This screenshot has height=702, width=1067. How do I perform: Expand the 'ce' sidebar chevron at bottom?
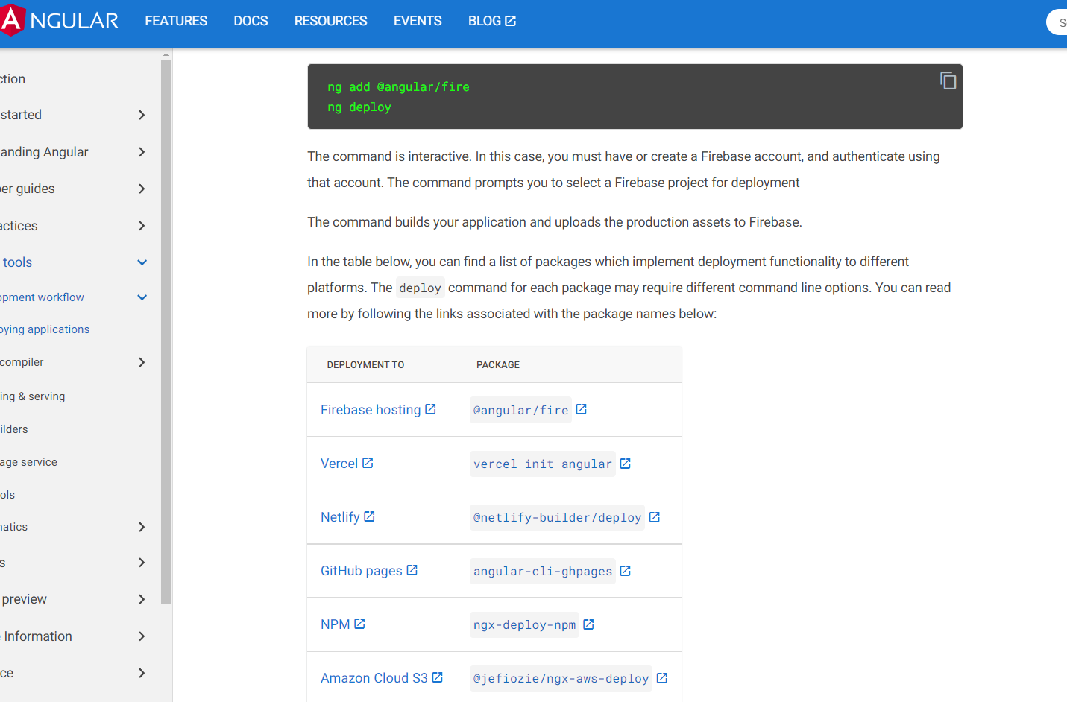click(142, 673)
